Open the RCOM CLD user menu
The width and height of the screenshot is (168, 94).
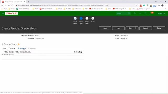(x=162, y=14)
